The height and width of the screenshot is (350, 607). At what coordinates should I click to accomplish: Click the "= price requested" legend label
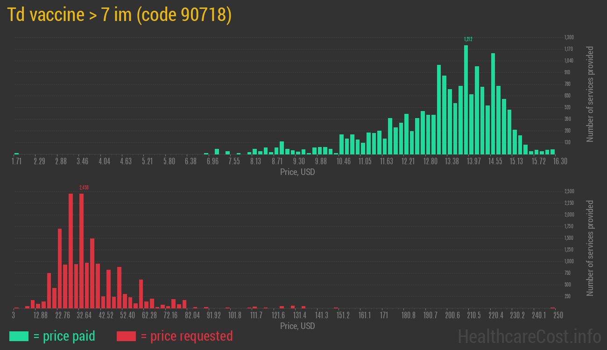pyautogui.click(x=186, y=336)
